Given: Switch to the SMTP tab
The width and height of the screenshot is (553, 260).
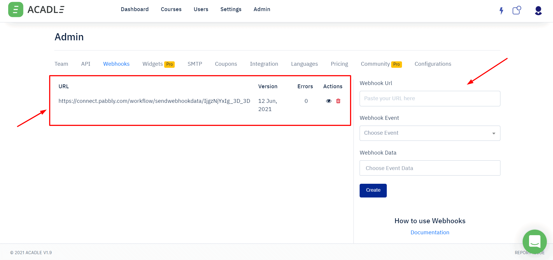Looking at the screenshot, I should [x=195, y=64].
